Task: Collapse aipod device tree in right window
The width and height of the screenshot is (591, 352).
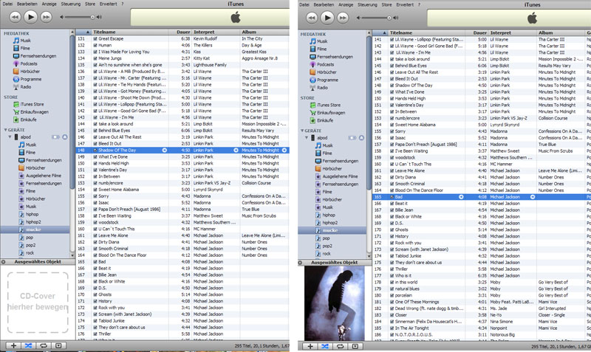Action: 307,138
